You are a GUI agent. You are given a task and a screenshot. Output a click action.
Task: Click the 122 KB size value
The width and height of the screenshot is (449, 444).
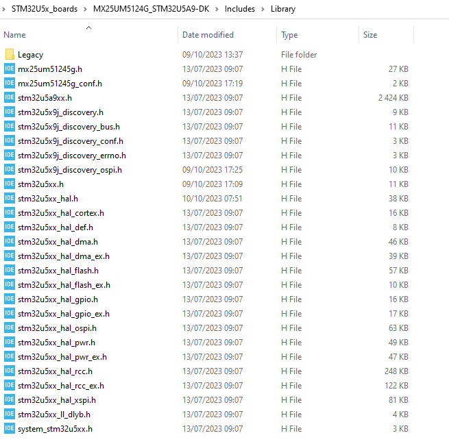coord(396,386)
